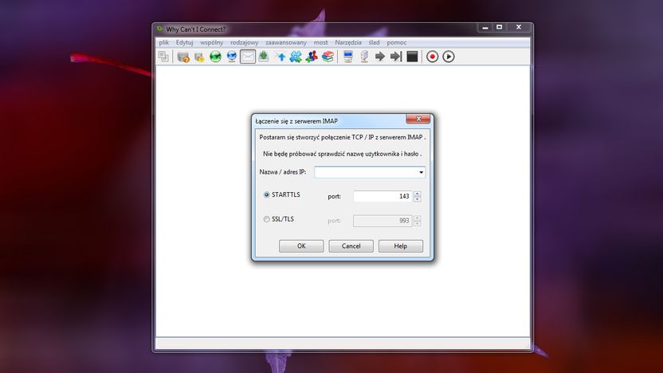Click the STARTTLS port field showing 143

click(382, 196)
